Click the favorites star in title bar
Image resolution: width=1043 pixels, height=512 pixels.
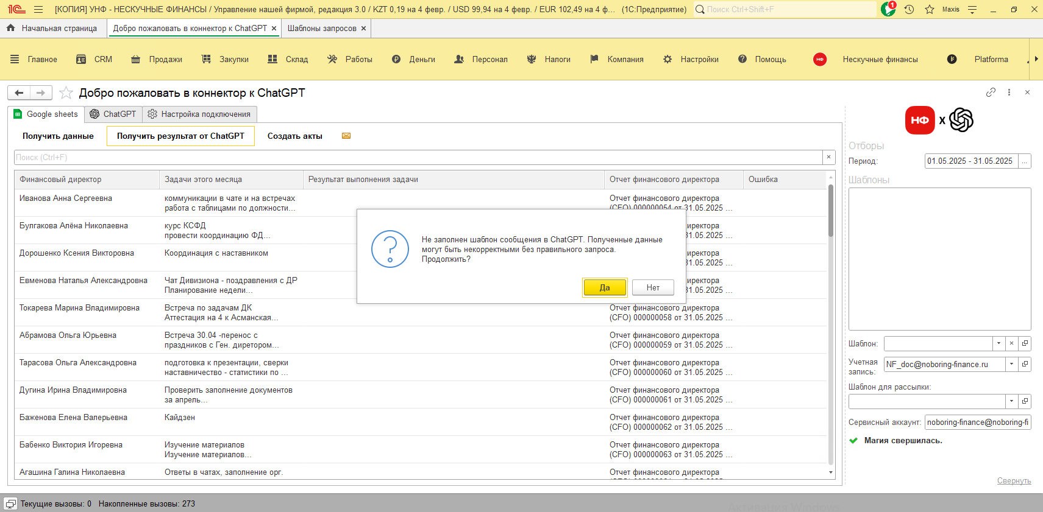coord(929,9)
